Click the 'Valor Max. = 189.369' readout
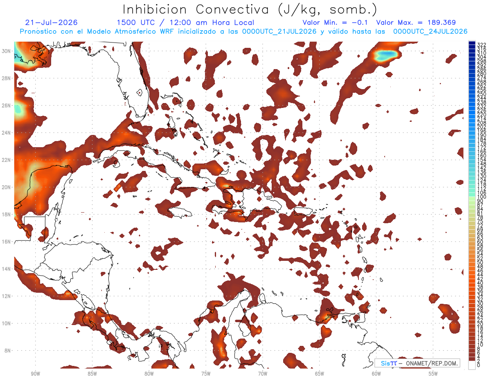Image resolution: width=491 pixels, height=379 pixels. click(x=416, y=22)
